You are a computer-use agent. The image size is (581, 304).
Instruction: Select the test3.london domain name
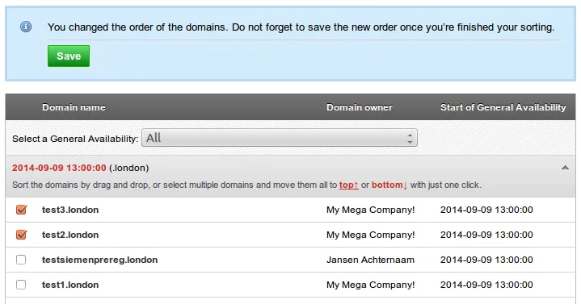tap(70, 210)
